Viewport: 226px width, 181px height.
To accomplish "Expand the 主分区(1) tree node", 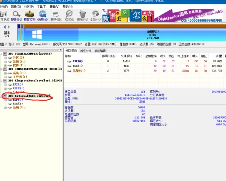I will (5, 77).
